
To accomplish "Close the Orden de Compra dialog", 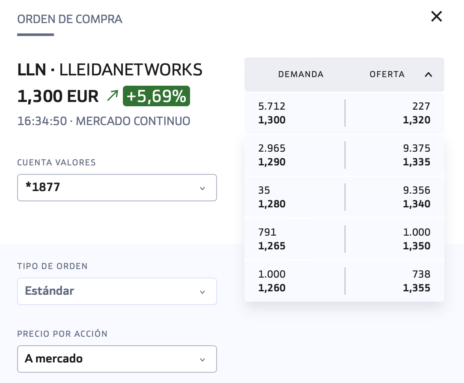I will click(x=437, y=17).
